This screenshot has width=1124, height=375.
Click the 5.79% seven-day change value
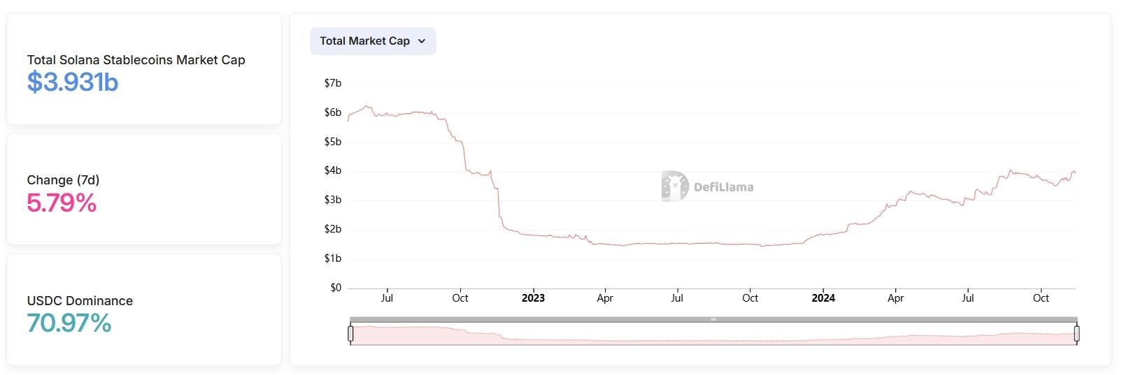coord(62,203)
